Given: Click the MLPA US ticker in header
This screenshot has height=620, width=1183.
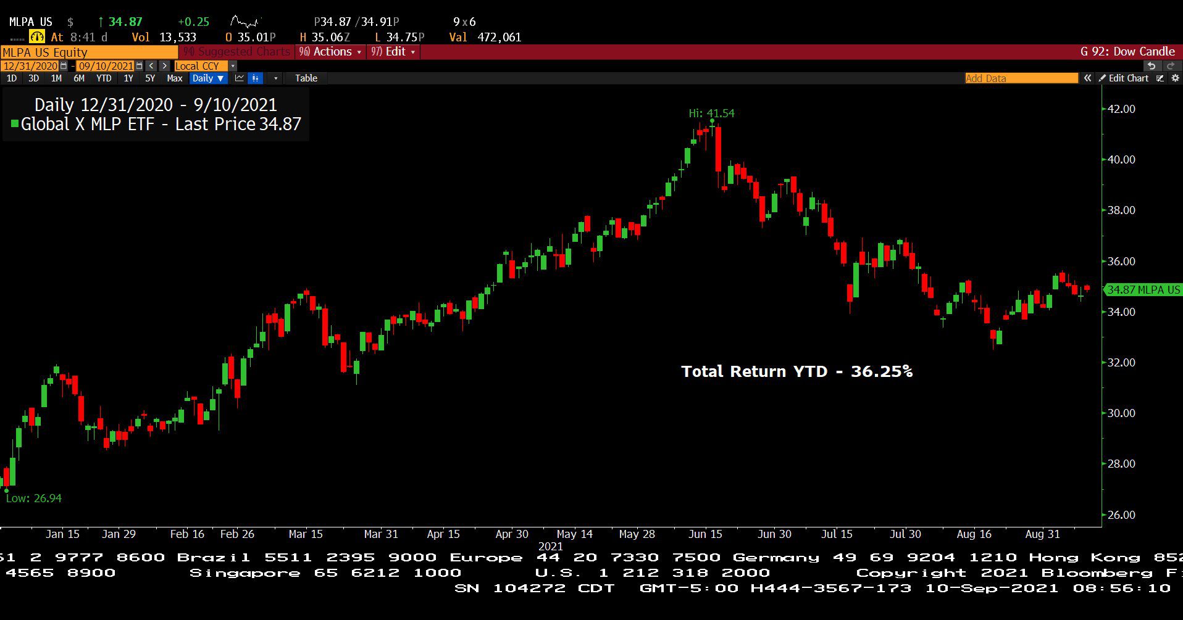Looking at the screenshot, I should (31, 22).
